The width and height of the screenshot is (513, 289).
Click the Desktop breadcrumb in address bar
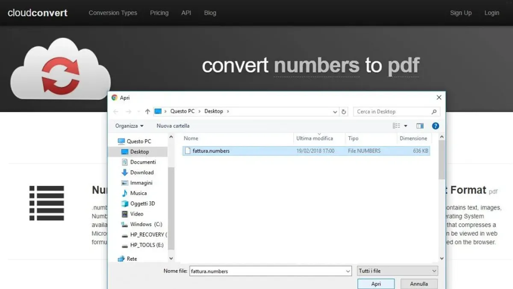(214, 111)
